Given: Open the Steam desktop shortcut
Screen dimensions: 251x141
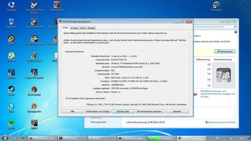Looking at the screenshot, I should [11, 91].
